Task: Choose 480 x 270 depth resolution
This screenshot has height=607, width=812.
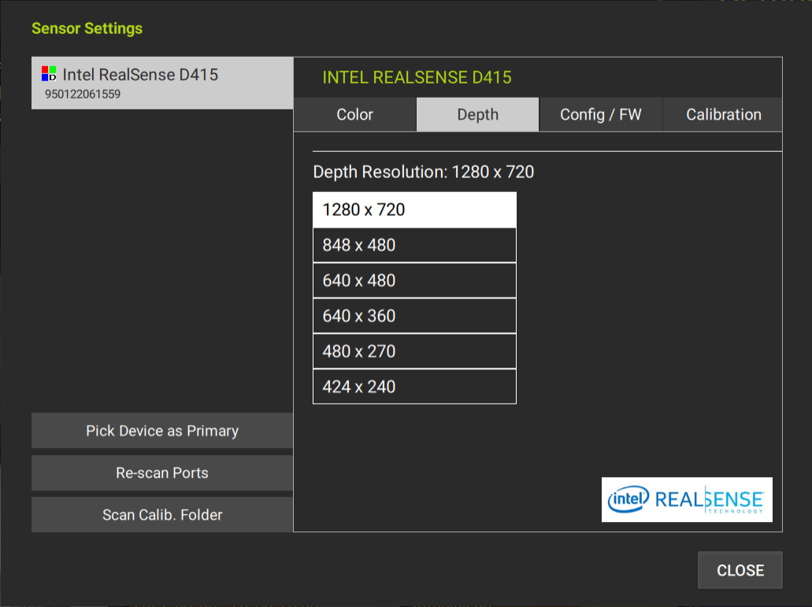Action: [414, 351]
